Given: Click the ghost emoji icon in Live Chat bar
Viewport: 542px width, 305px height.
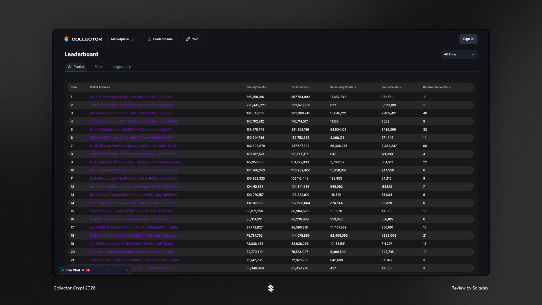Looking at the screenshot, I should coord(84,270).
